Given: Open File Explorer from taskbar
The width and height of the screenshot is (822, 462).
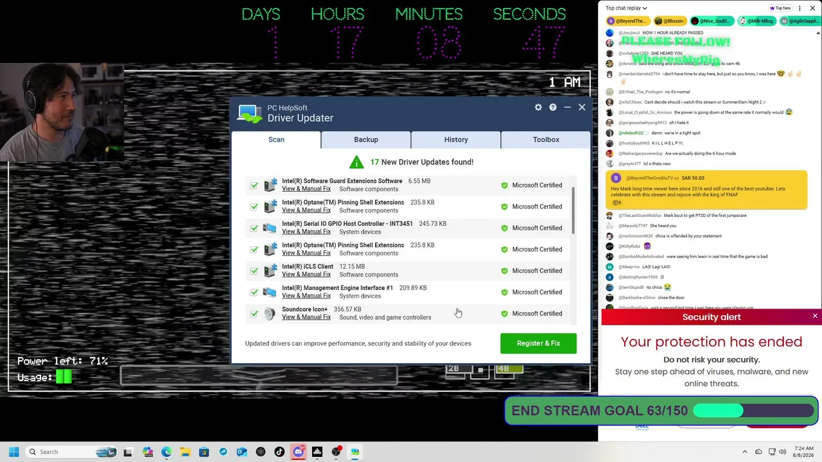Looking at the screenshot, I should 185,452.
